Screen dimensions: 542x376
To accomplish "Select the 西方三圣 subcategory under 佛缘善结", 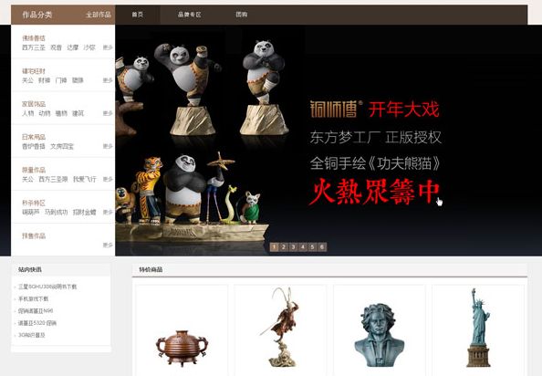I will (34, 47).
